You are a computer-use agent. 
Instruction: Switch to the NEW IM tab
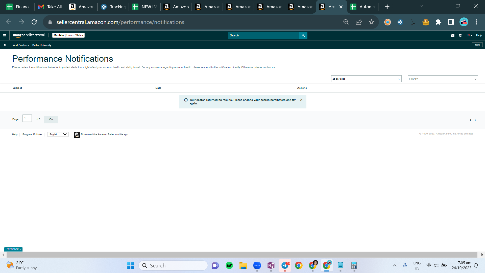coord(145,7)
